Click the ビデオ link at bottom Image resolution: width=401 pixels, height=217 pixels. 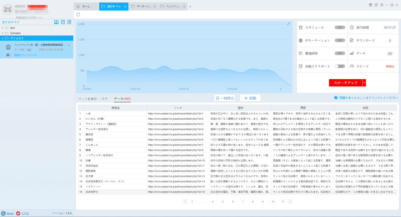[25, 213]
